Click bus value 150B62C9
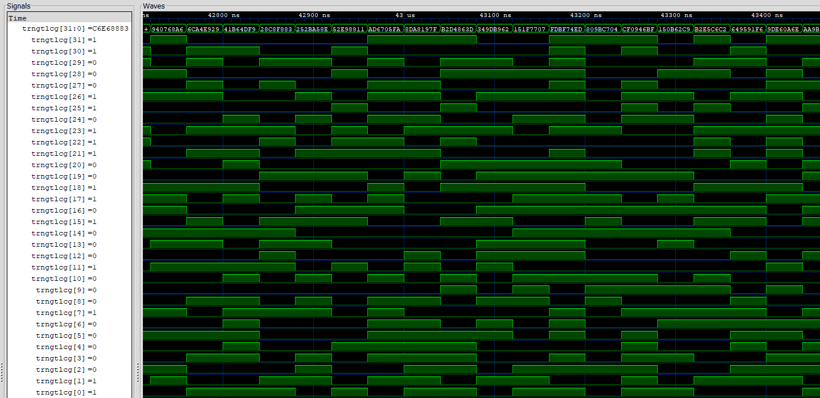 pos(675,28)
